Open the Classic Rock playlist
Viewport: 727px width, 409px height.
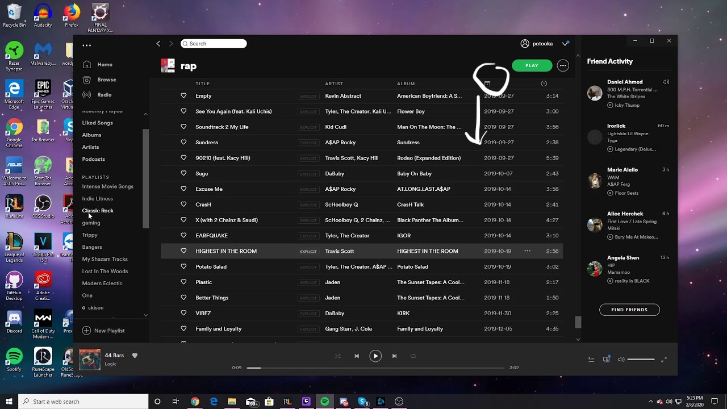click(98, 211)
